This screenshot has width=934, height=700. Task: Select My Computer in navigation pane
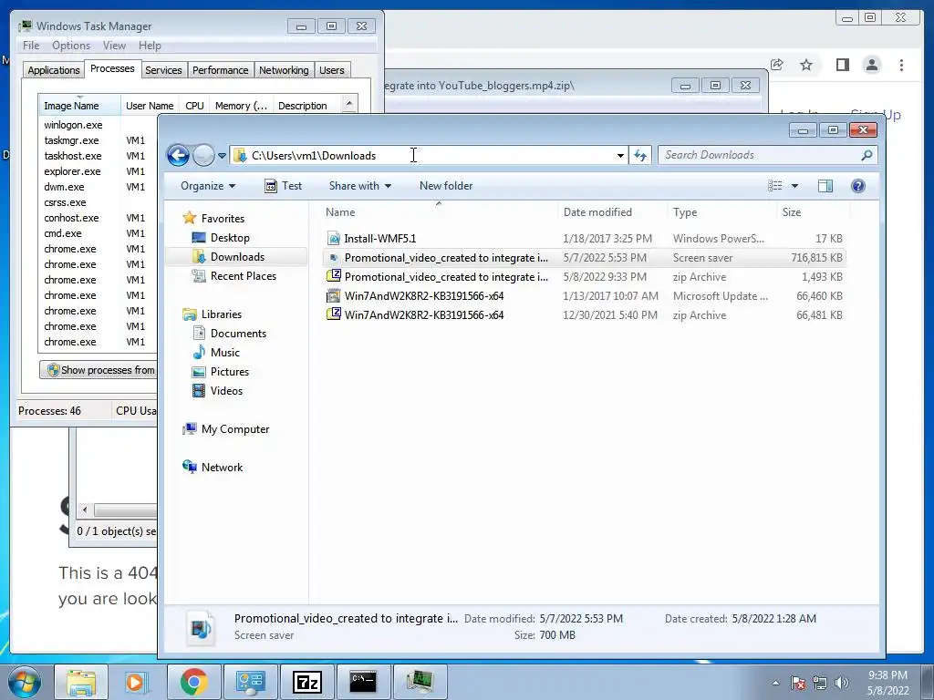[226, 429]
